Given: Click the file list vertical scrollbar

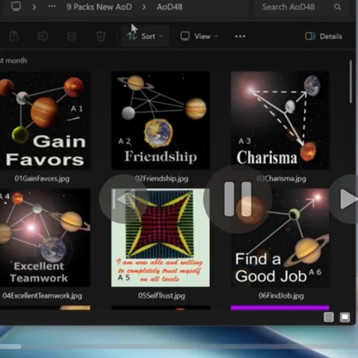Looking at the screenshot, I should tap(351, 82).
